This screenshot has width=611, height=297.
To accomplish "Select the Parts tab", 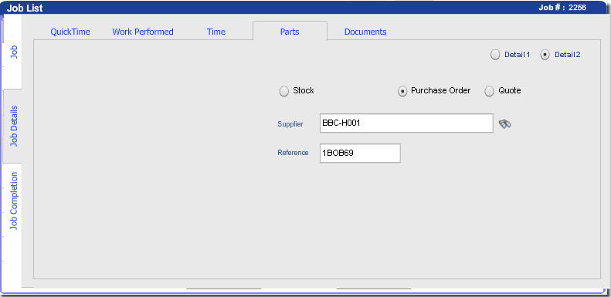I will tap(290, 32).
